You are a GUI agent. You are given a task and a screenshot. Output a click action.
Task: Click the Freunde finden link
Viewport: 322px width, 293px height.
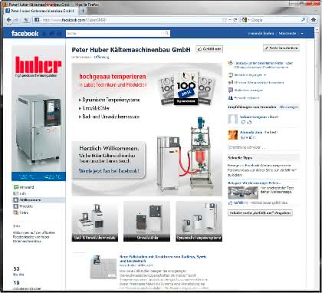(x=261, y=34)
